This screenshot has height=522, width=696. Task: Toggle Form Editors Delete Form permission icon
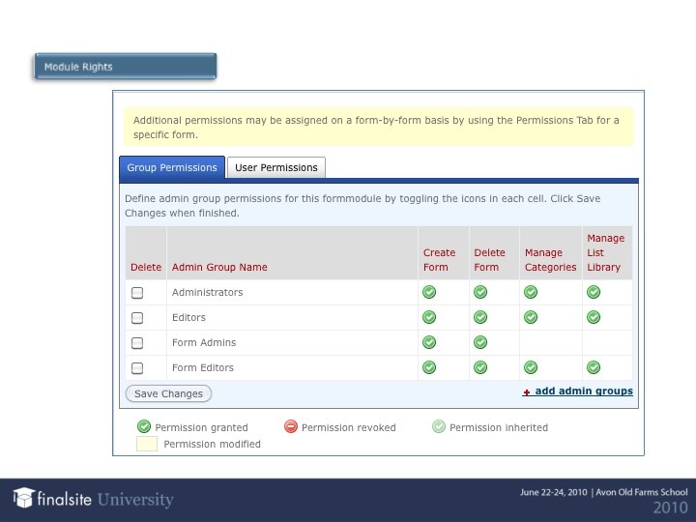click(480, 367)
